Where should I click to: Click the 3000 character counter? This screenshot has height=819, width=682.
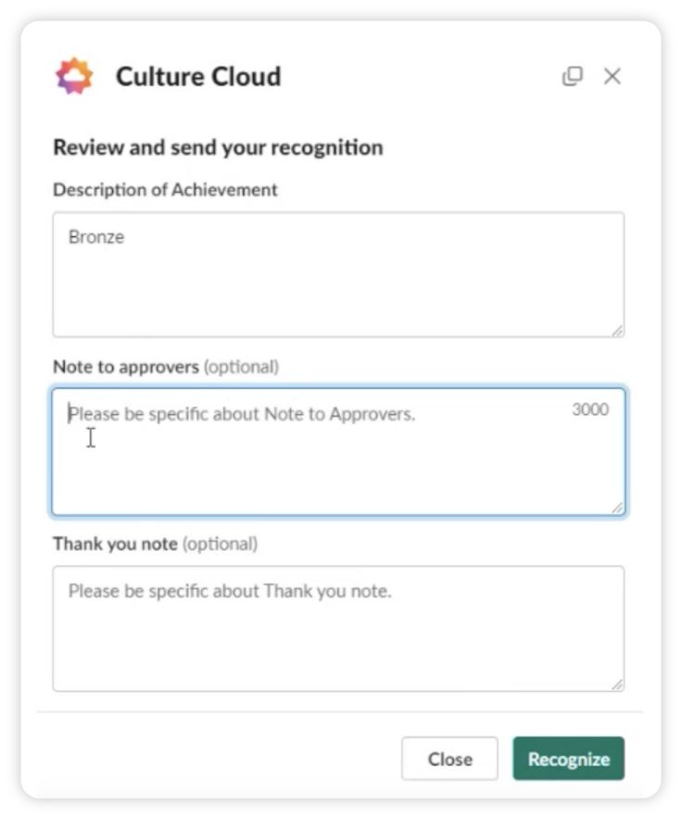pyautogui.click(x=590, y=409)
